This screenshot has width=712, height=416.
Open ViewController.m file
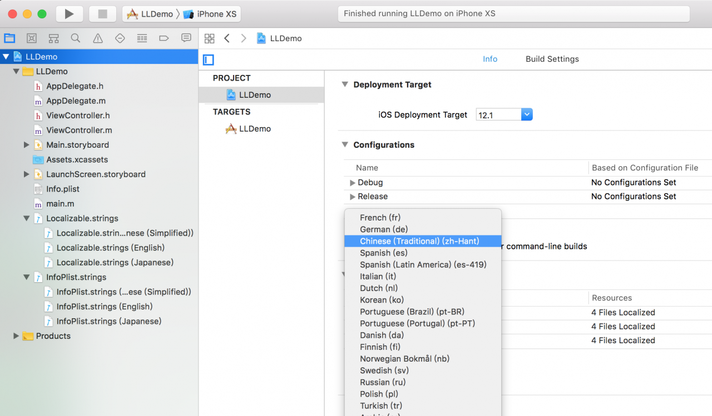(x=79, y=131)
